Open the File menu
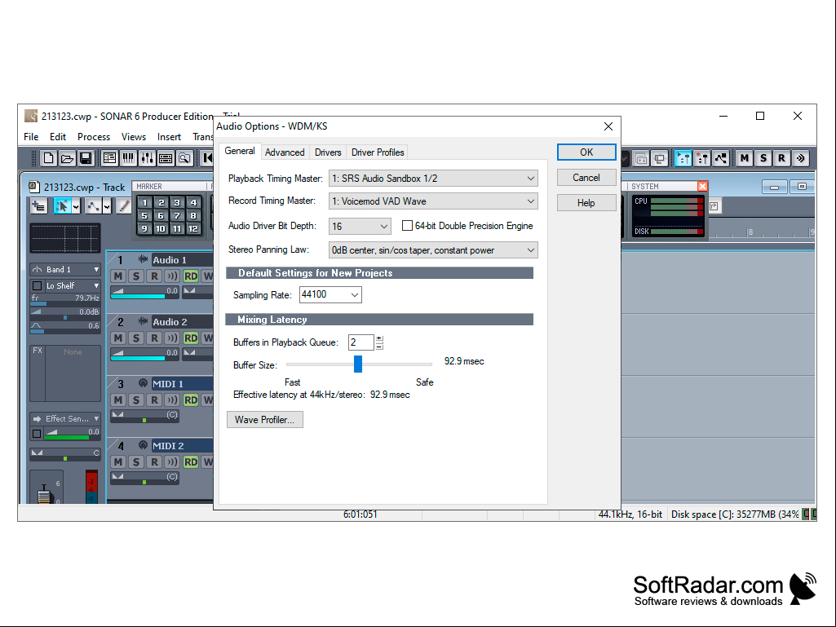Image resolution: width=836 pixels, height=627 pixels. click(31, 137)
